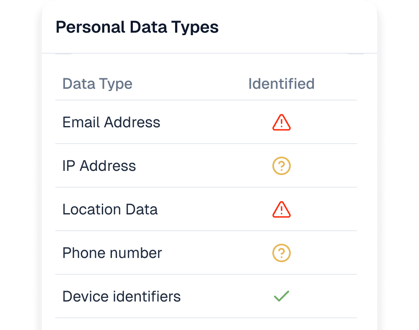Open the Phone number table row

point(206,253)
